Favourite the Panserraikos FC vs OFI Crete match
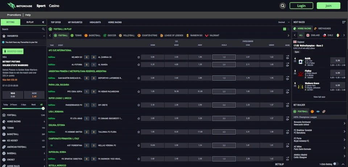This screenshot has width=348, height=167. pos(139,105)
